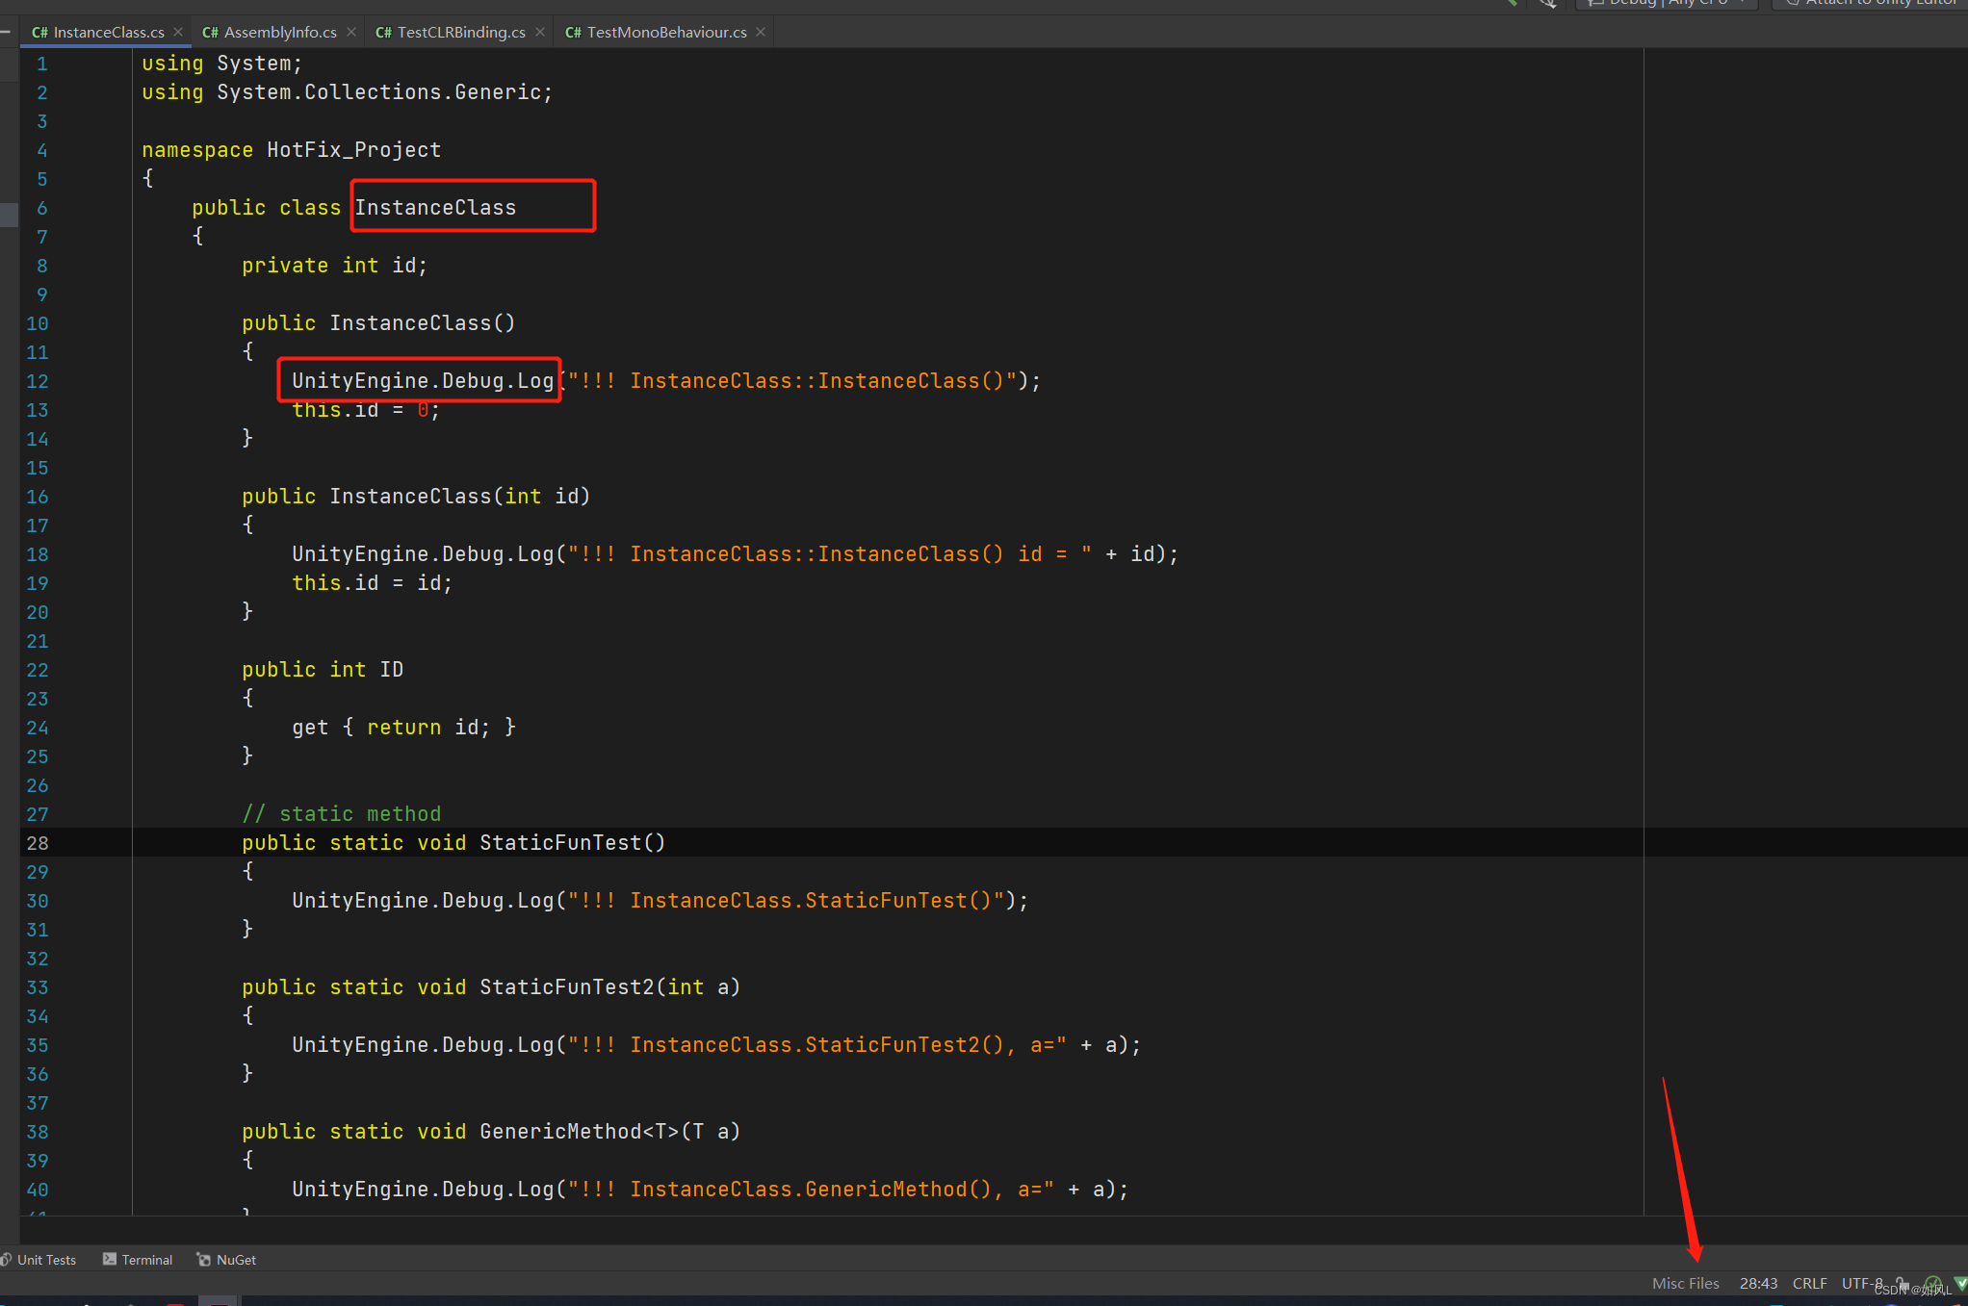Click the 'private int id' field declaration
Screen dimensions: 1968x1306
point(334,265)
